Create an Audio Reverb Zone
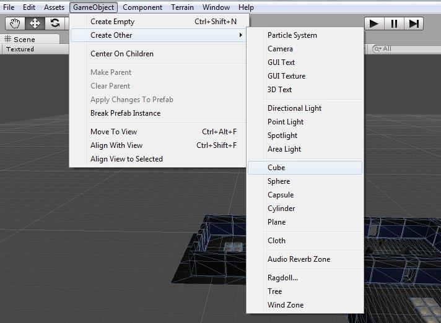 click(305, 259)
